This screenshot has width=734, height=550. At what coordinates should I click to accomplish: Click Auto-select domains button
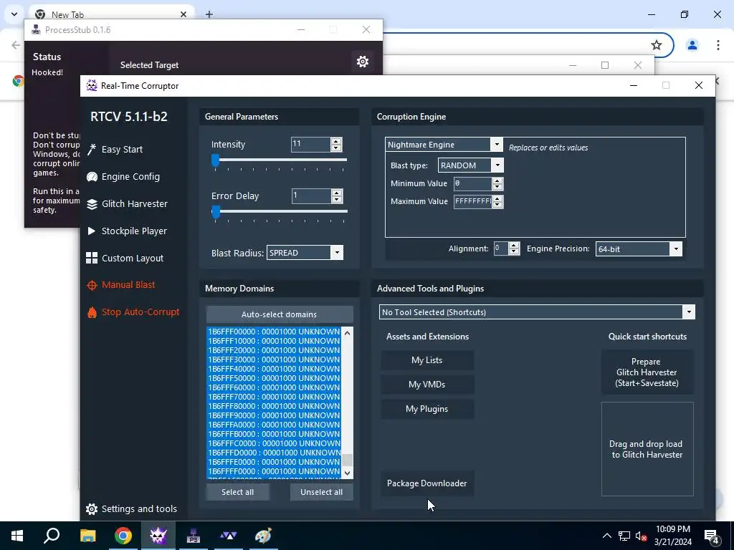280,314
